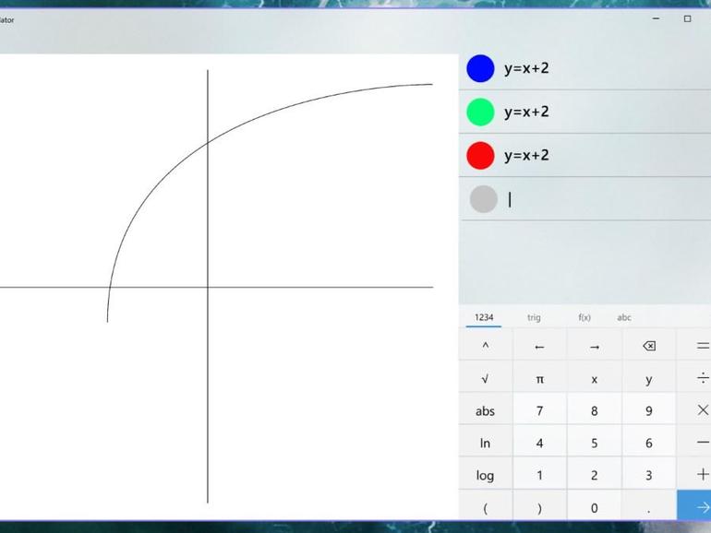Select the y=x+2 equation beside the green circle
The height and width of the screenshot is (533, 711).
coord(526,112)
